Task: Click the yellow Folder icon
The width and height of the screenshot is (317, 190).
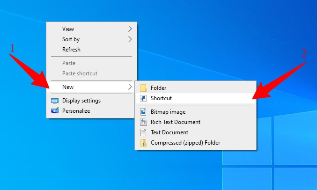Action: 143,88
